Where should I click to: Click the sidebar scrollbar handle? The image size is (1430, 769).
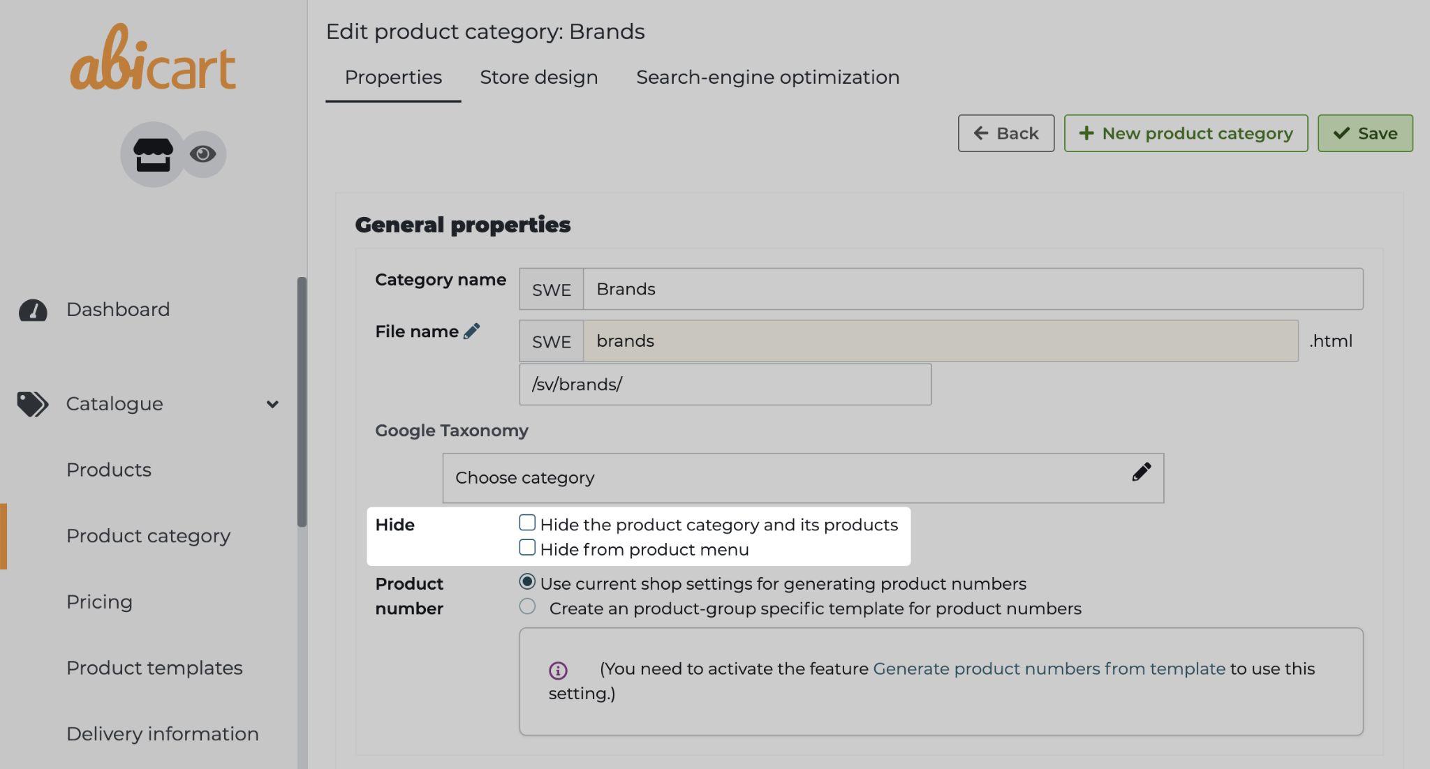tap(302, 401)
